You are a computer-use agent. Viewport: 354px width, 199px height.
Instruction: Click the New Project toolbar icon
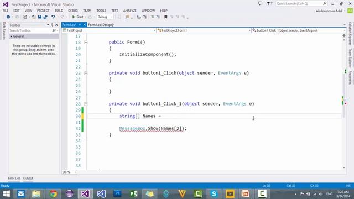pyautogui.click(x=25, y=17)
